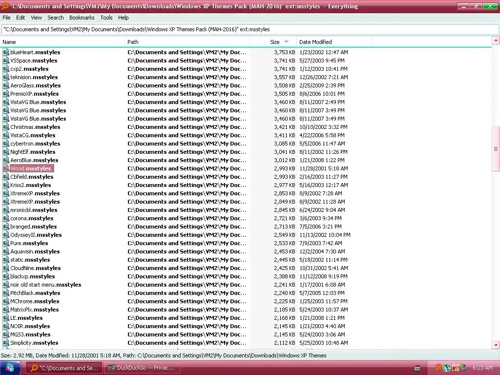Image resolution: width=500 pixels, height=375 pixels.
Task: Click the teknision.msstyles file icon
Action: click(x=6, y=77)
